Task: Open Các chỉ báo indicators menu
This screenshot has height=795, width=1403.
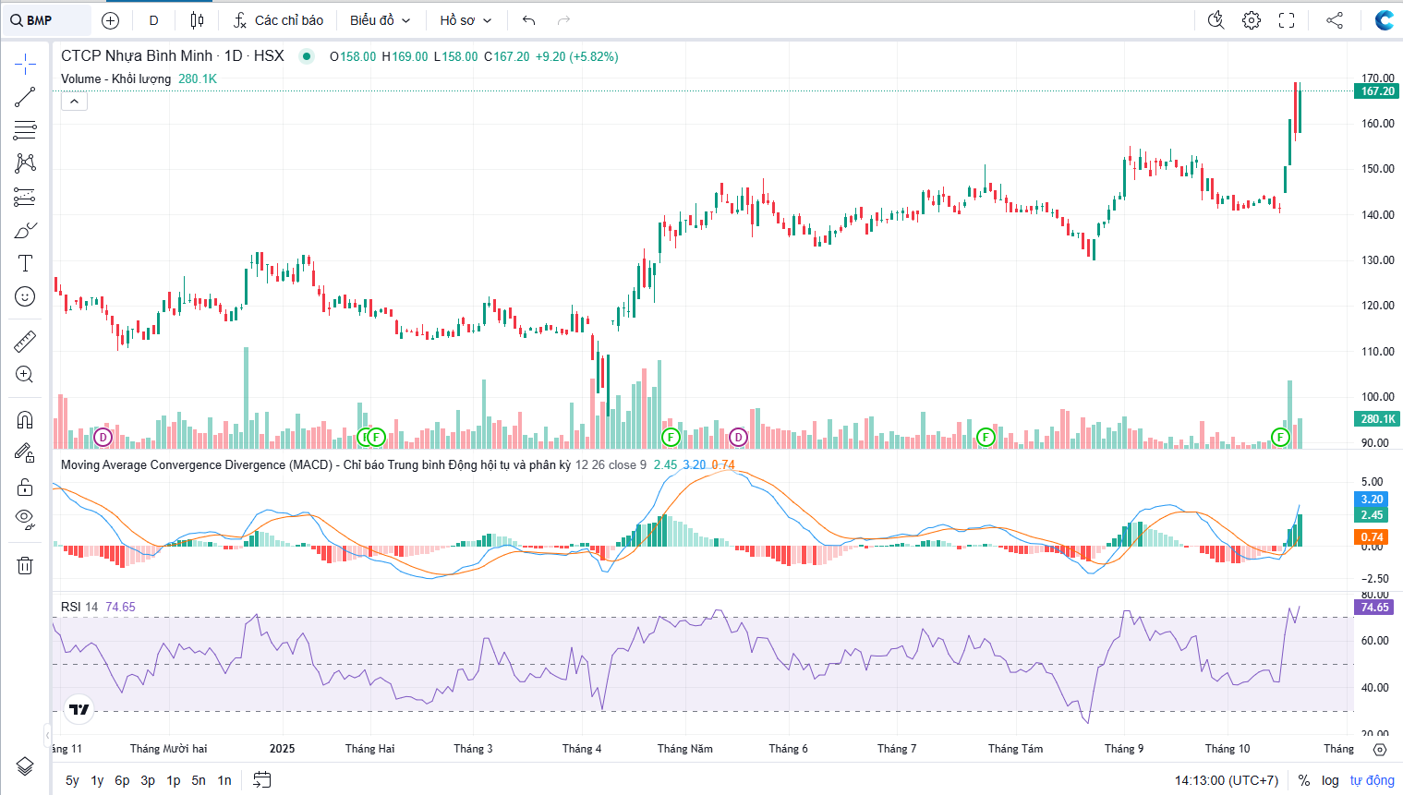Action: tap(278, 20)
